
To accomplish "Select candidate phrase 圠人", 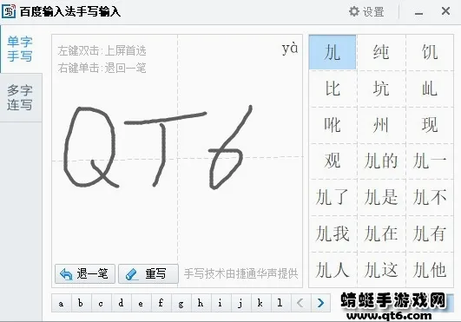I will [x=333, y=270].
